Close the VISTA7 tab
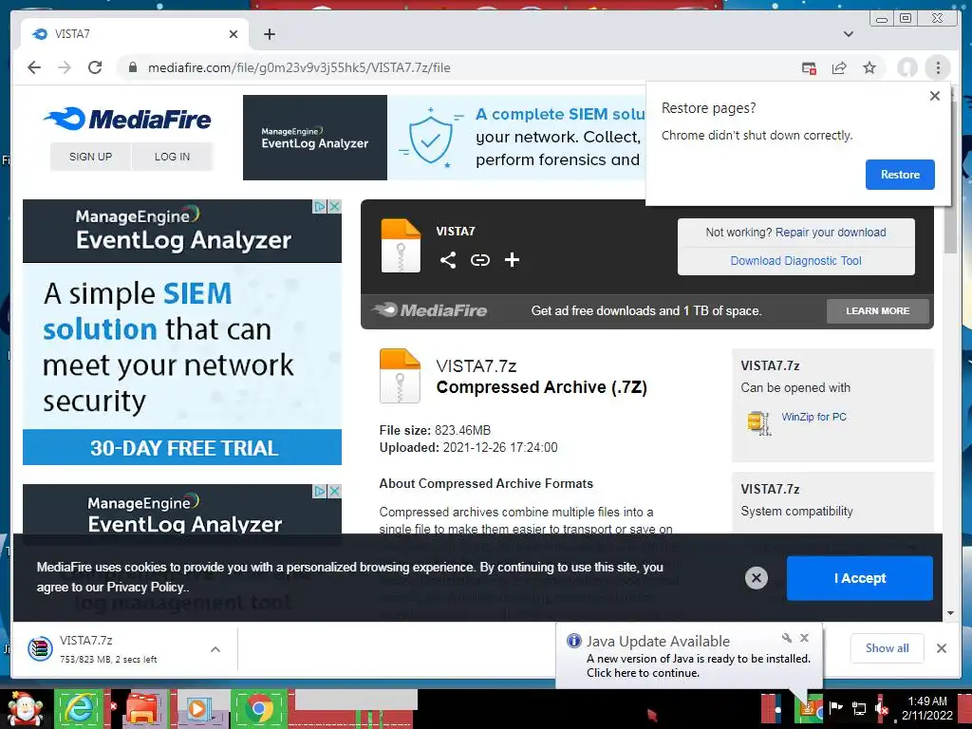 [234, 34]
